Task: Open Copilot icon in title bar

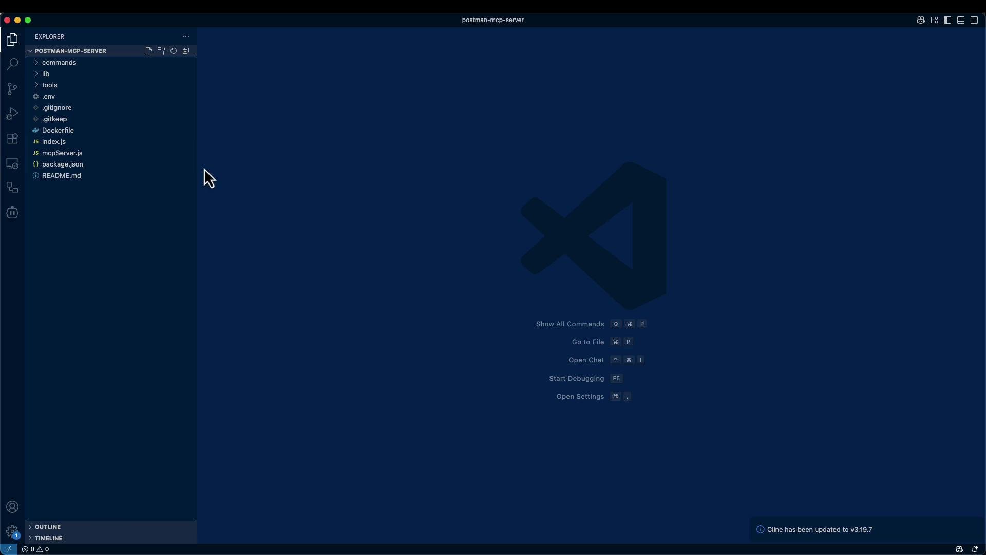Action: (x=921, y=20)
